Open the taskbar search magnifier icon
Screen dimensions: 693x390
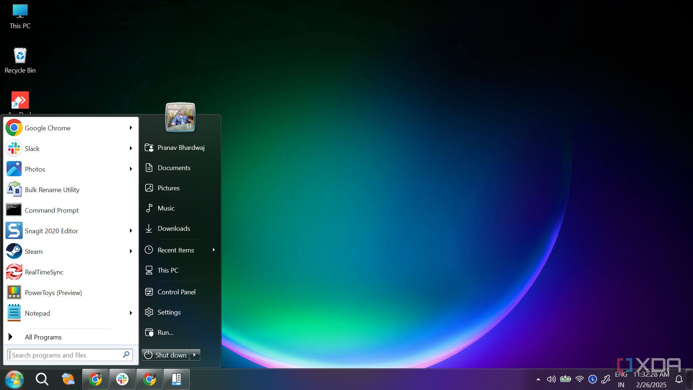[x=42, y=379]
